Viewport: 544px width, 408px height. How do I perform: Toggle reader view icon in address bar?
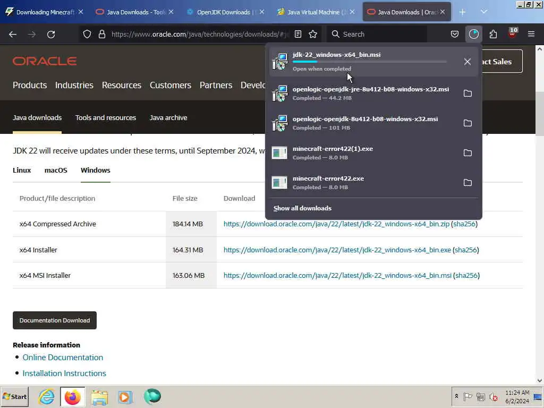click(297, 34)
